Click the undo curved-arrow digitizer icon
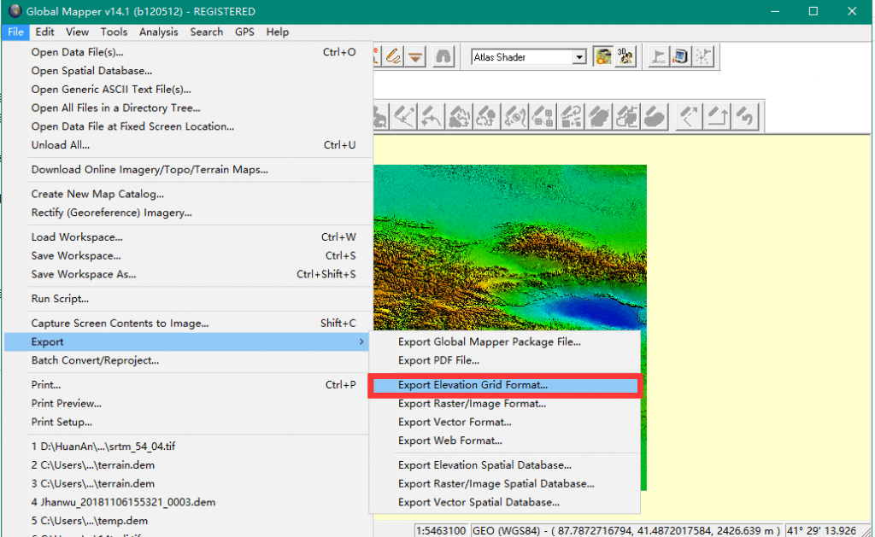 [x=747, y=115]
